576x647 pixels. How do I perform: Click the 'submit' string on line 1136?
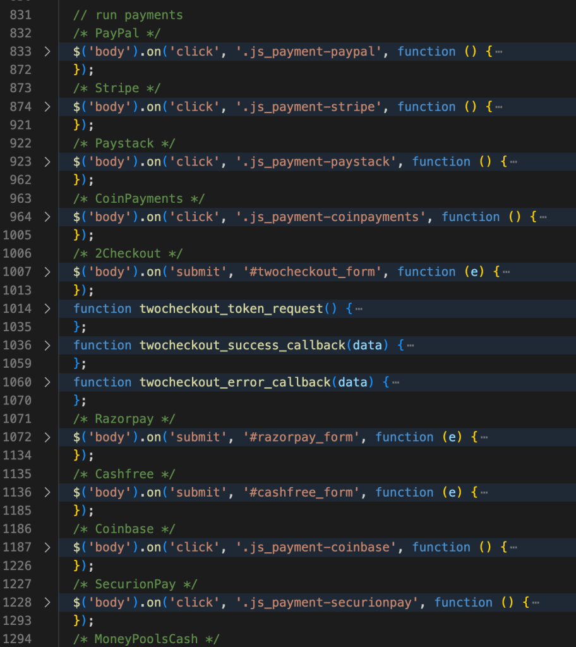coord(198,492)
